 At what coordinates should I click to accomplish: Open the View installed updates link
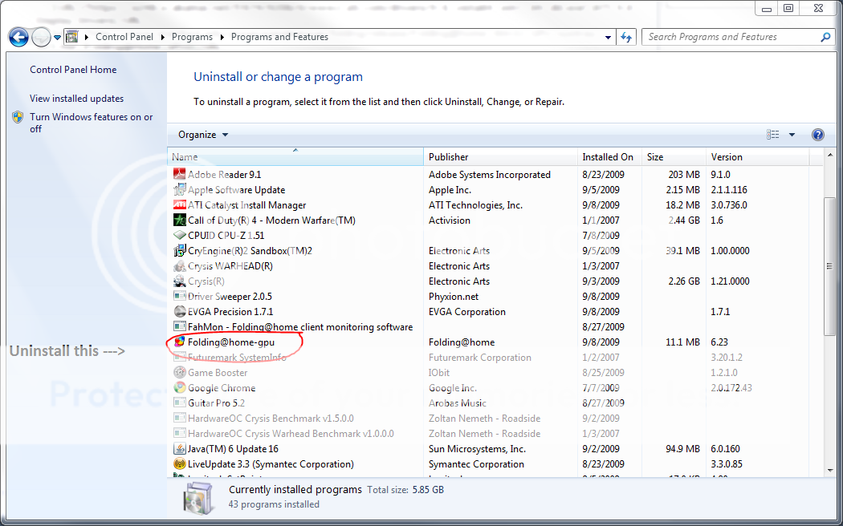coord(77,98)
